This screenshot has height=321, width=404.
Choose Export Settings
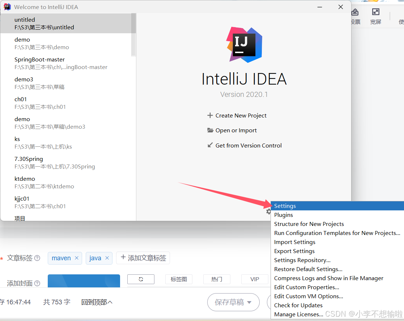pos(337,251)
